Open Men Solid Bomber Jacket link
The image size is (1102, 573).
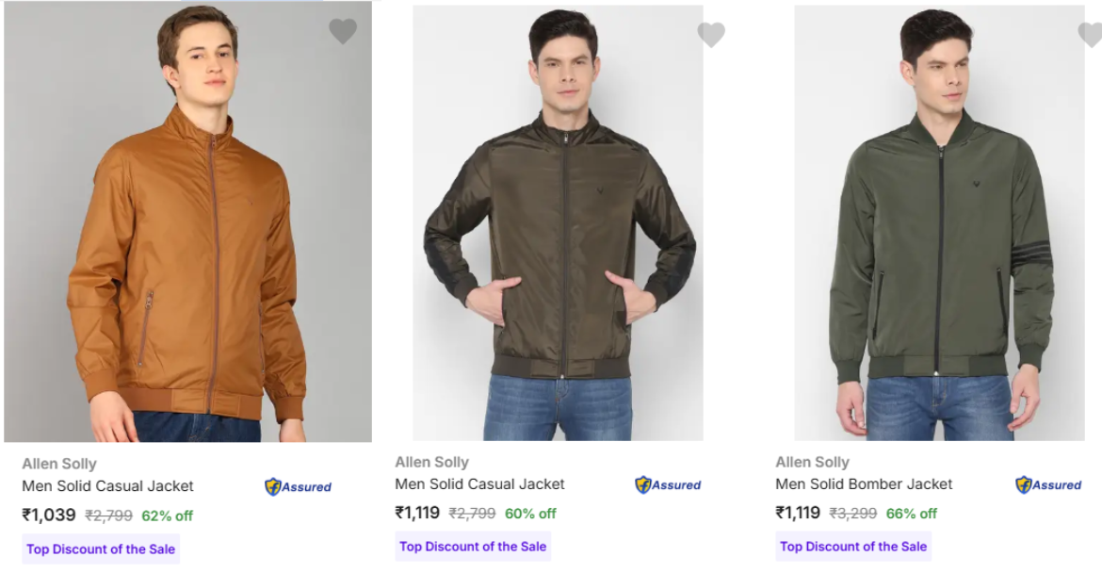click(x=864, y=484)
